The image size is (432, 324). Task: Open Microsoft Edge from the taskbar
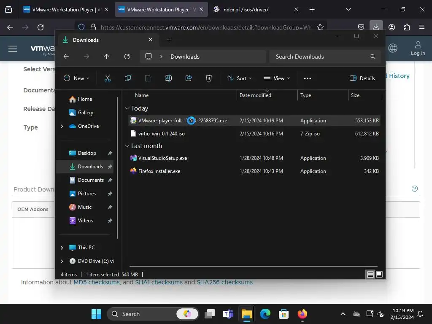(x=265, y=314)
